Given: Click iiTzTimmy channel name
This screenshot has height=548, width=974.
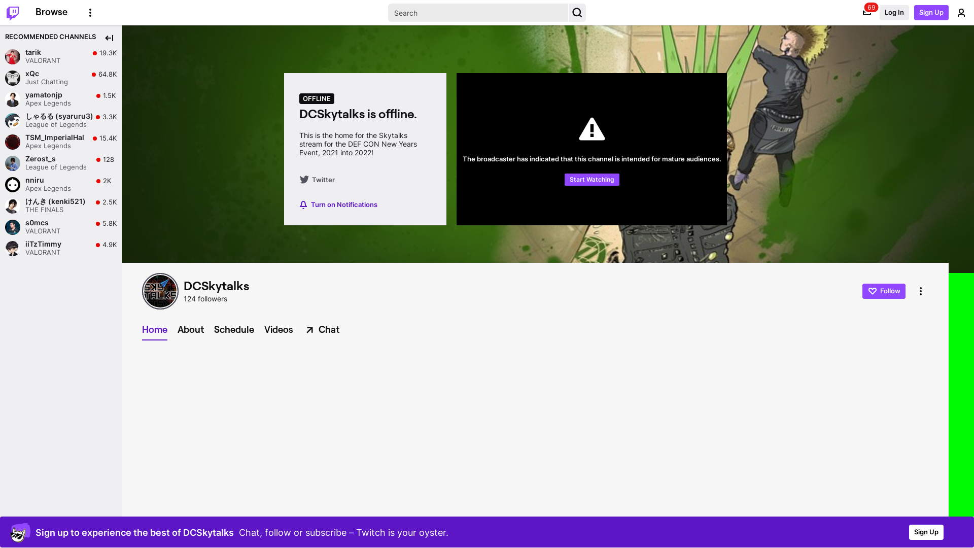Looking at the screenshot, I should (43, 244).
